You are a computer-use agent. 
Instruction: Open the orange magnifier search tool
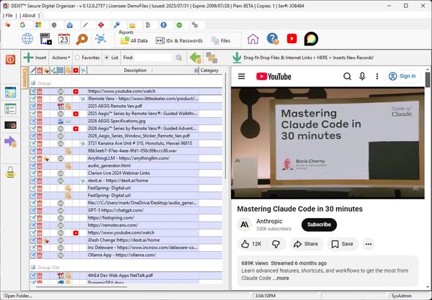tap(82, 39)
